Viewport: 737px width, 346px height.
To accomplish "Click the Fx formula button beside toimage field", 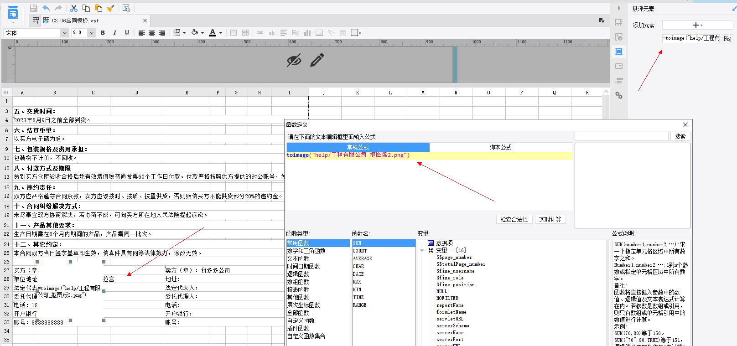I will [727, 38].
